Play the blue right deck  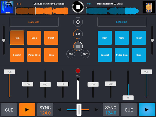[147, 110]
